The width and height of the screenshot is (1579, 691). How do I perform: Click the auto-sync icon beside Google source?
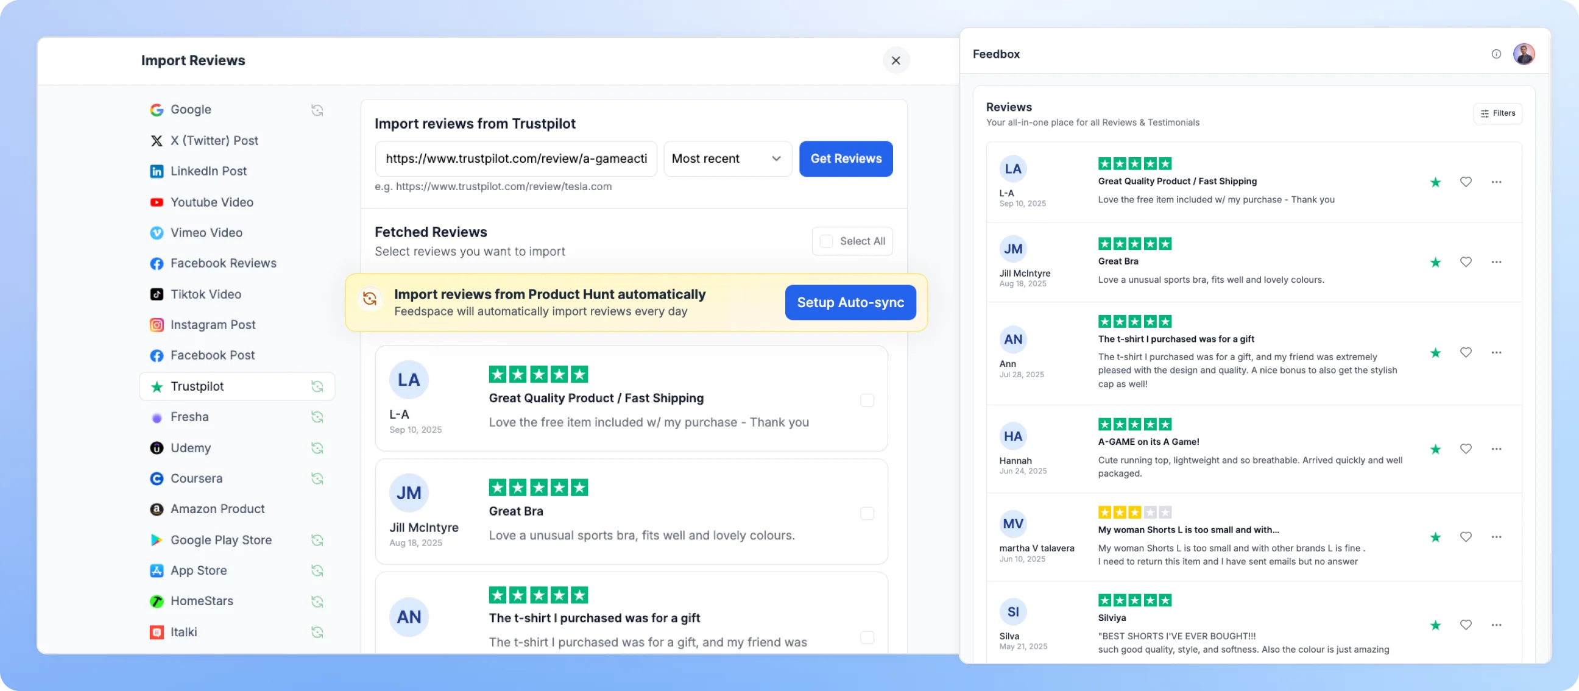click(317, 110)
